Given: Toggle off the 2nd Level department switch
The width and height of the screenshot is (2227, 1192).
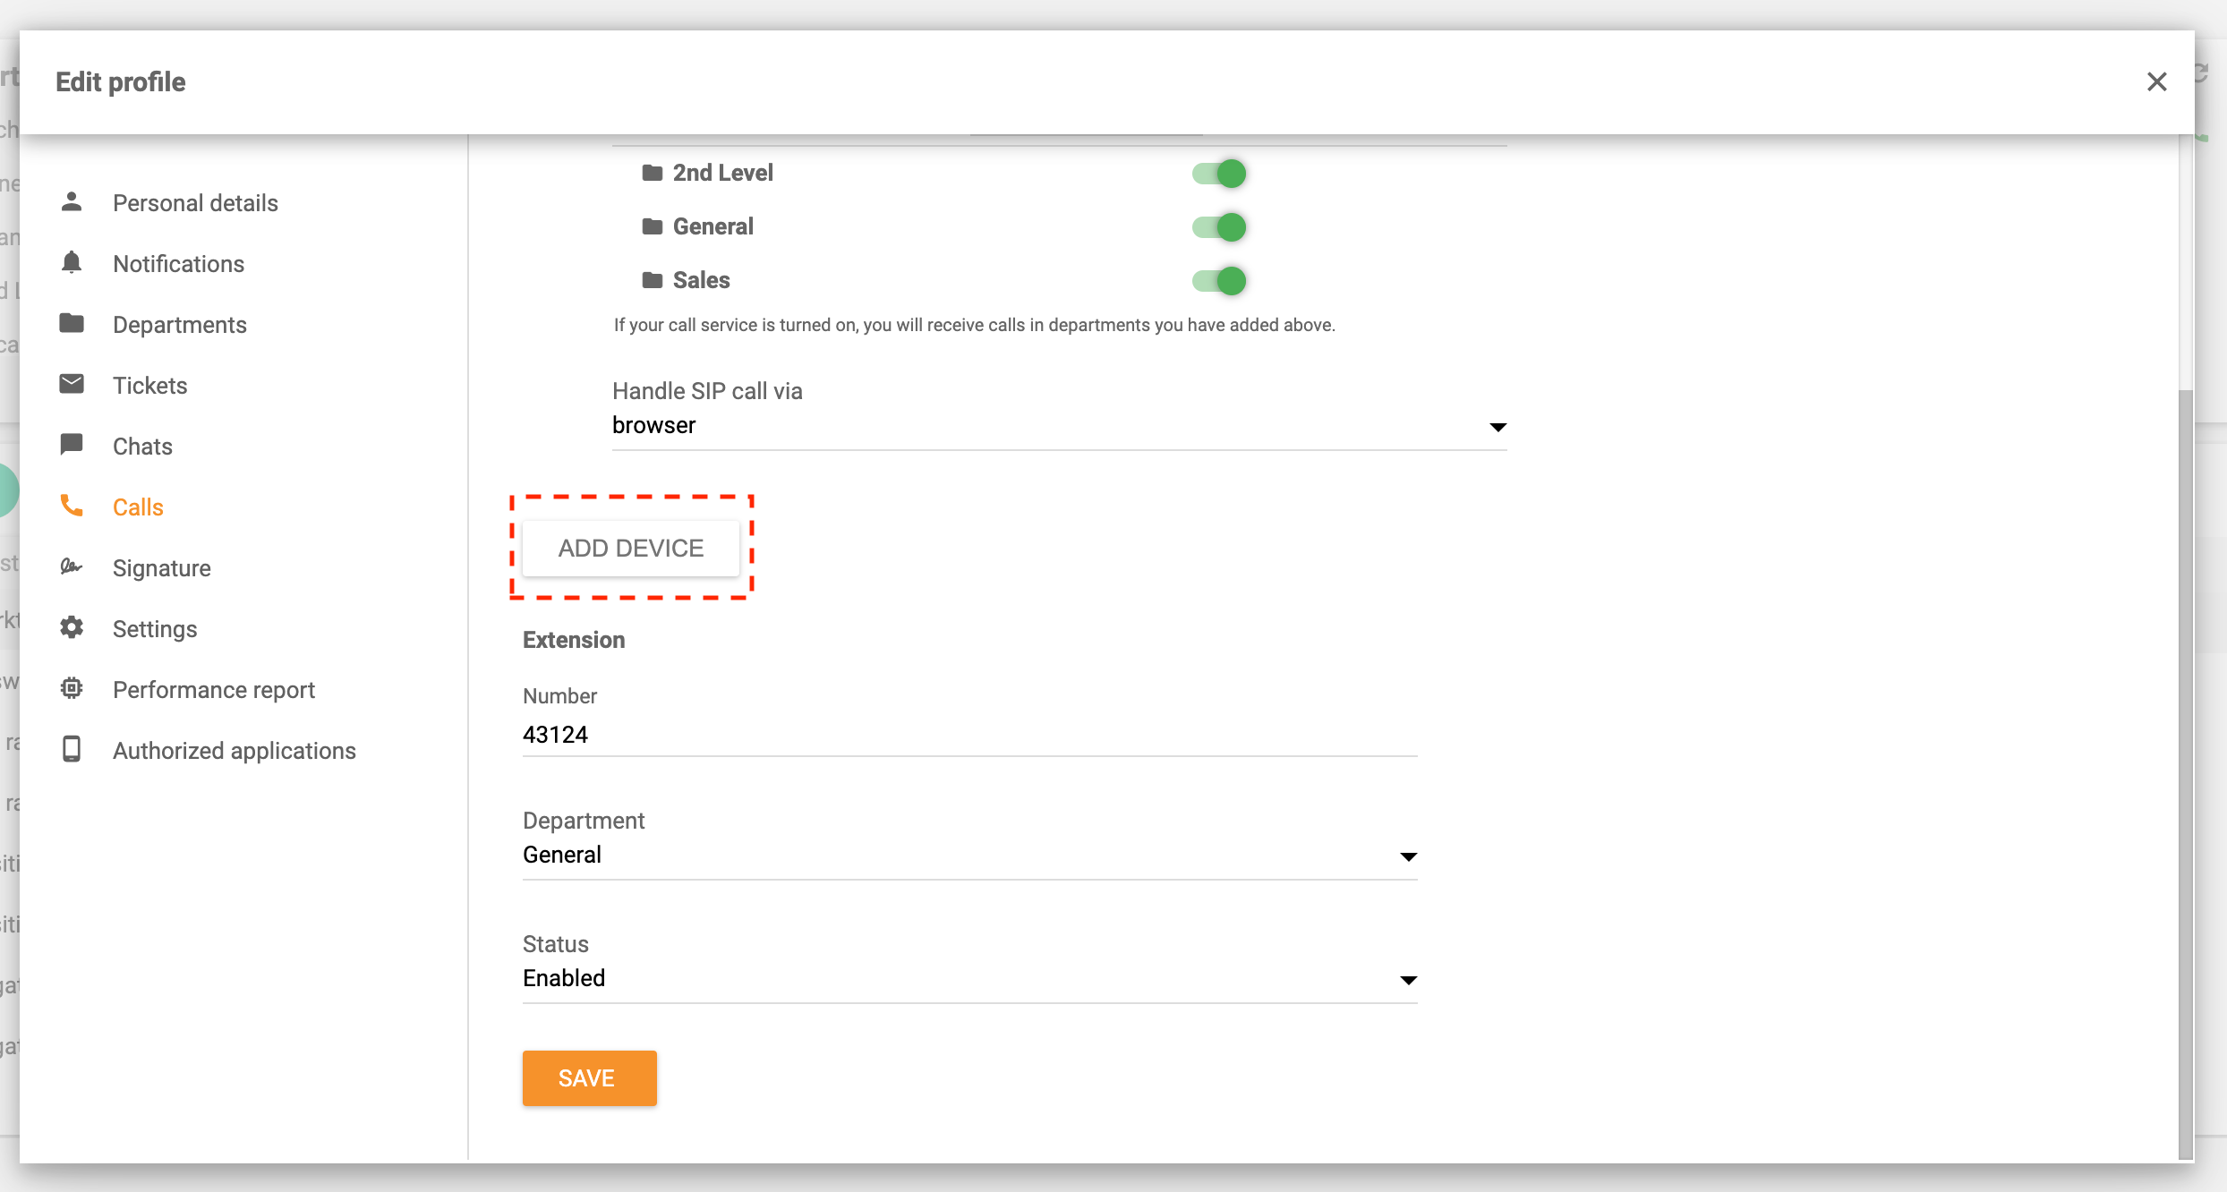Looking at the screenshot, I should tap(1219, 173).
